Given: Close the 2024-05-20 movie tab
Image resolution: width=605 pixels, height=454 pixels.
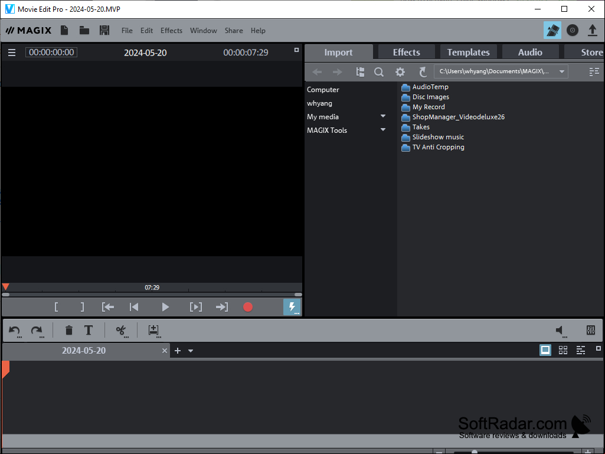Looking at the screenshot, I should 164,351.
